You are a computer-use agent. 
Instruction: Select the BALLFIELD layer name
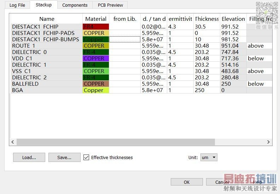25,84
